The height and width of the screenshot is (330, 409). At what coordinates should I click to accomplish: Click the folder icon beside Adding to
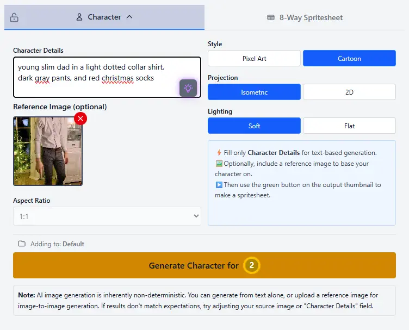[22, 244]
